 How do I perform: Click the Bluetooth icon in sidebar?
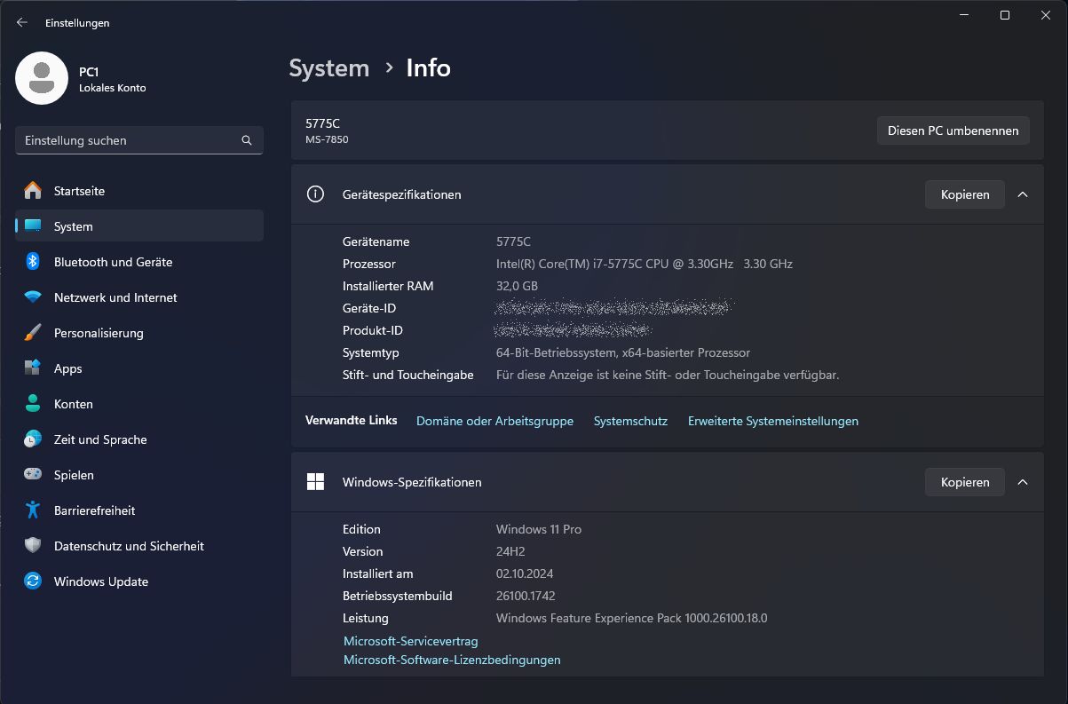pos(33,262)
